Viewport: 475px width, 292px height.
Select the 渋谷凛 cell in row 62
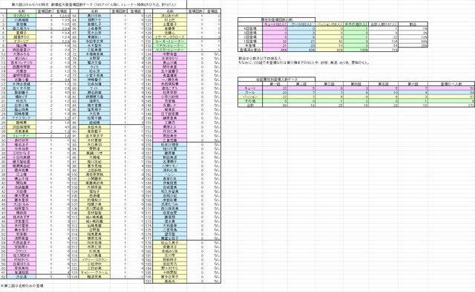(22, 277)
